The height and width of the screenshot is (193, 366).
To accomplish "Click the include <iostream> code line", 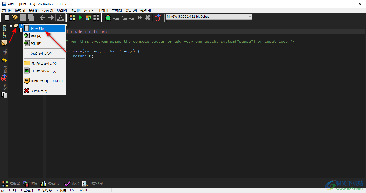I will [87, 32].
